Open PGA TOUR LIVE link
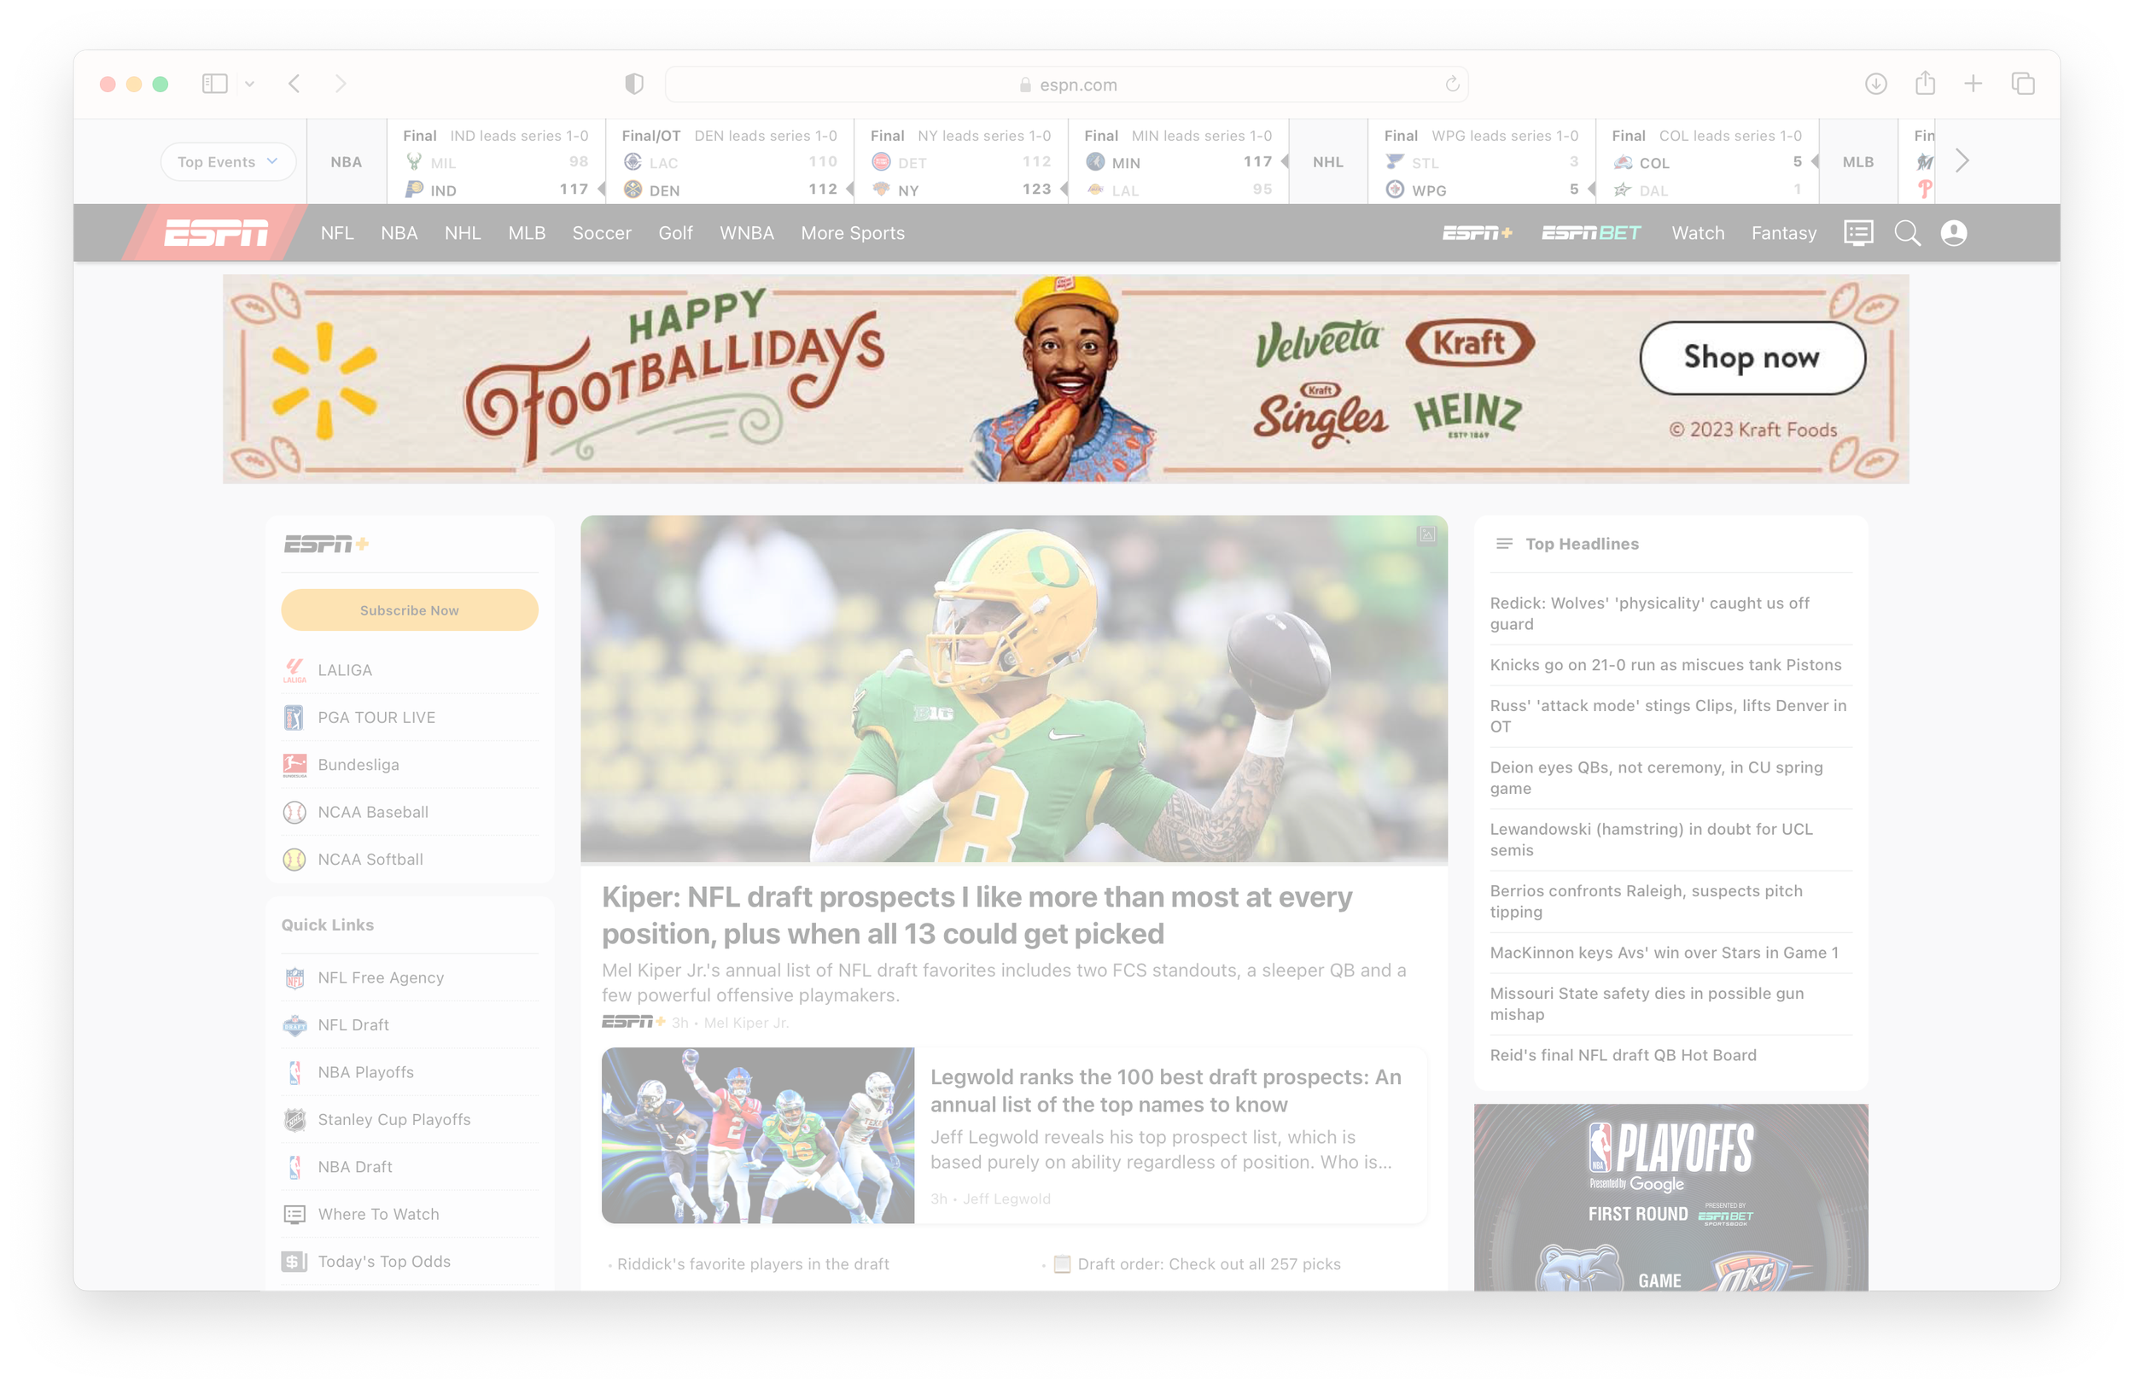2134x1388 pixels. coord(410,717)
